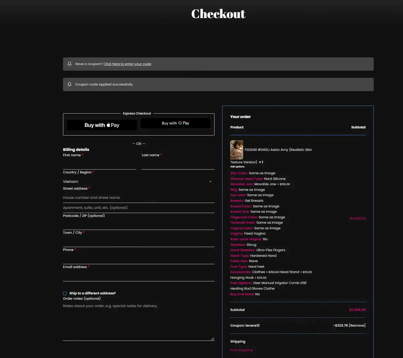Viewport: 403px width, 358px height.
Task: Click the 'Click here to enter your code' link
Action: click(x=127, y=64)
